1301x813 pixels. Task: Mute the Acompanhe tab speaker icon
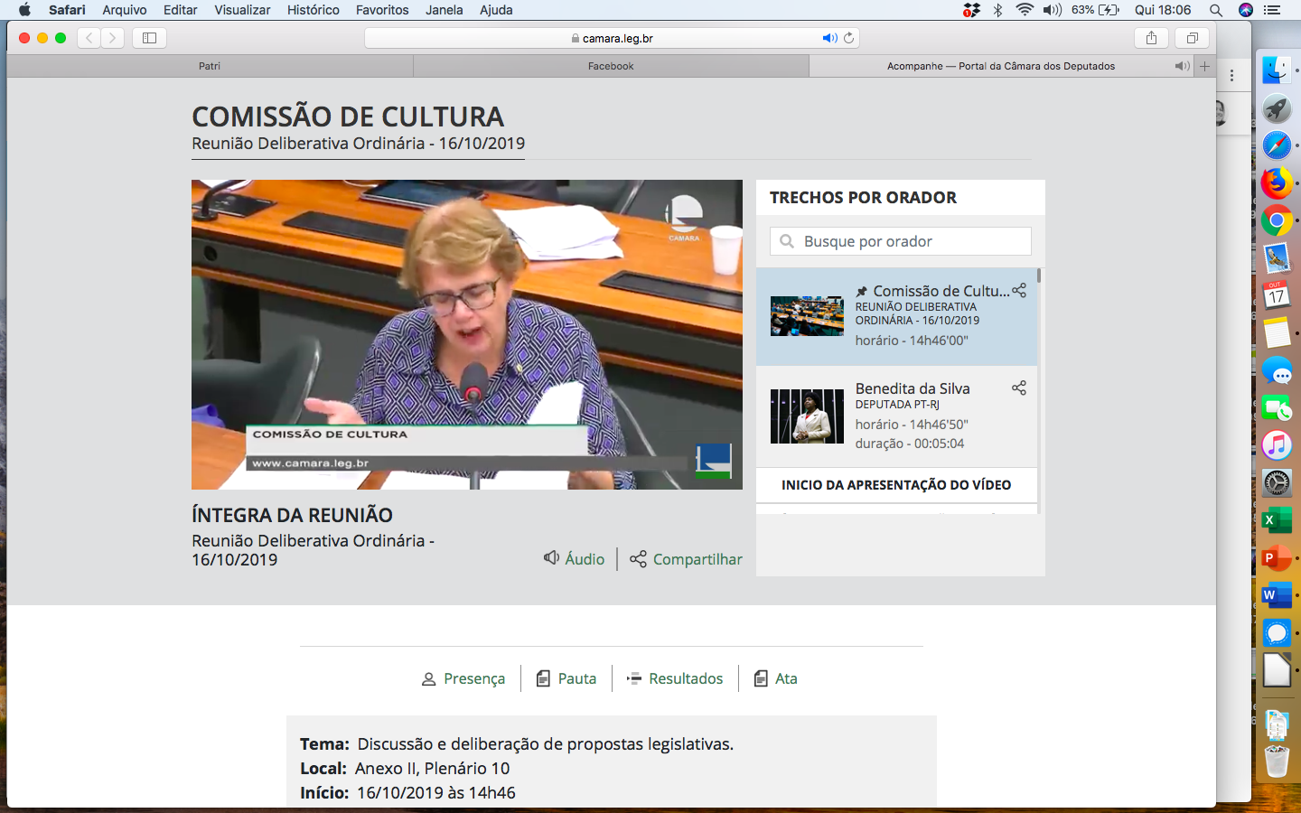point(1181,66)
